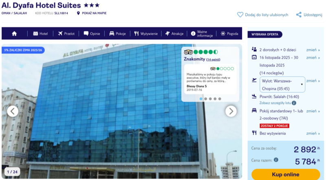
Task: Click the departure plane icon beside the Wylot box
Action: pyautogui.click(x=254, y=80)
